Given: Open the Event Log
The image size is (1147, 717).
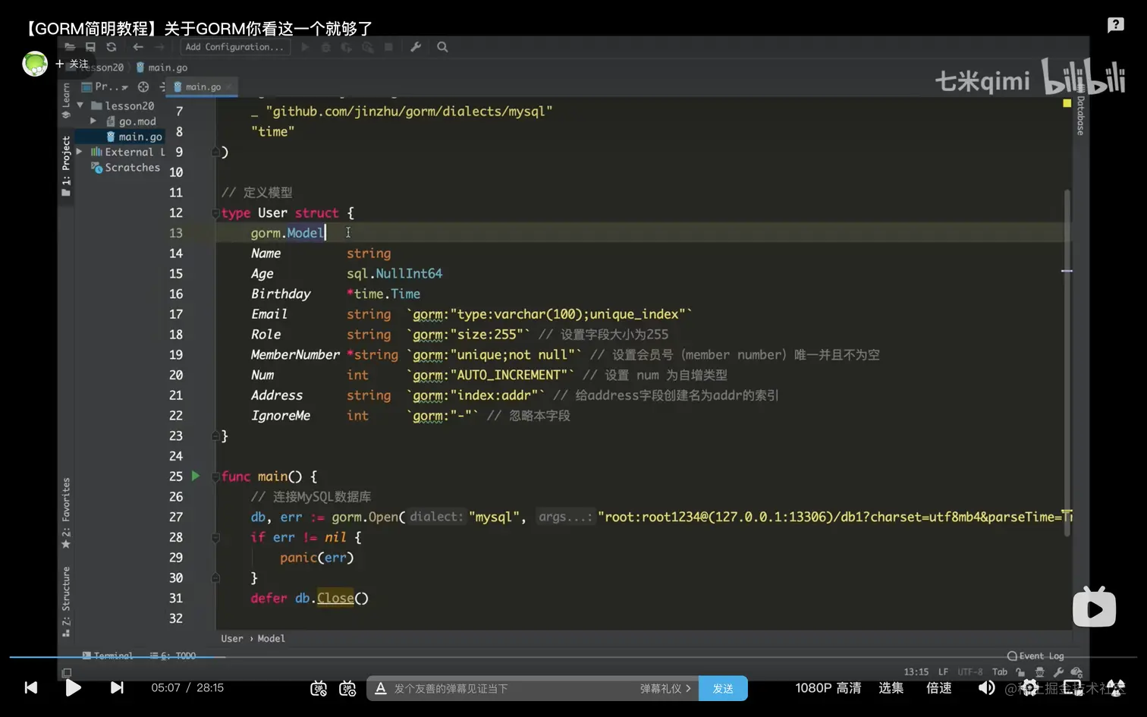Looking at the screenshot, I should coord(1035,656).
